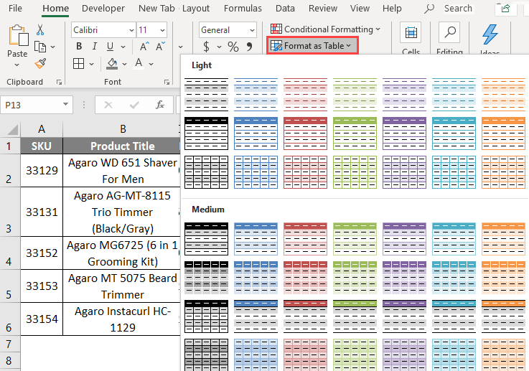Toggle Italic formatting
This screenshot has height=371, width=529.
click(95, 47)
